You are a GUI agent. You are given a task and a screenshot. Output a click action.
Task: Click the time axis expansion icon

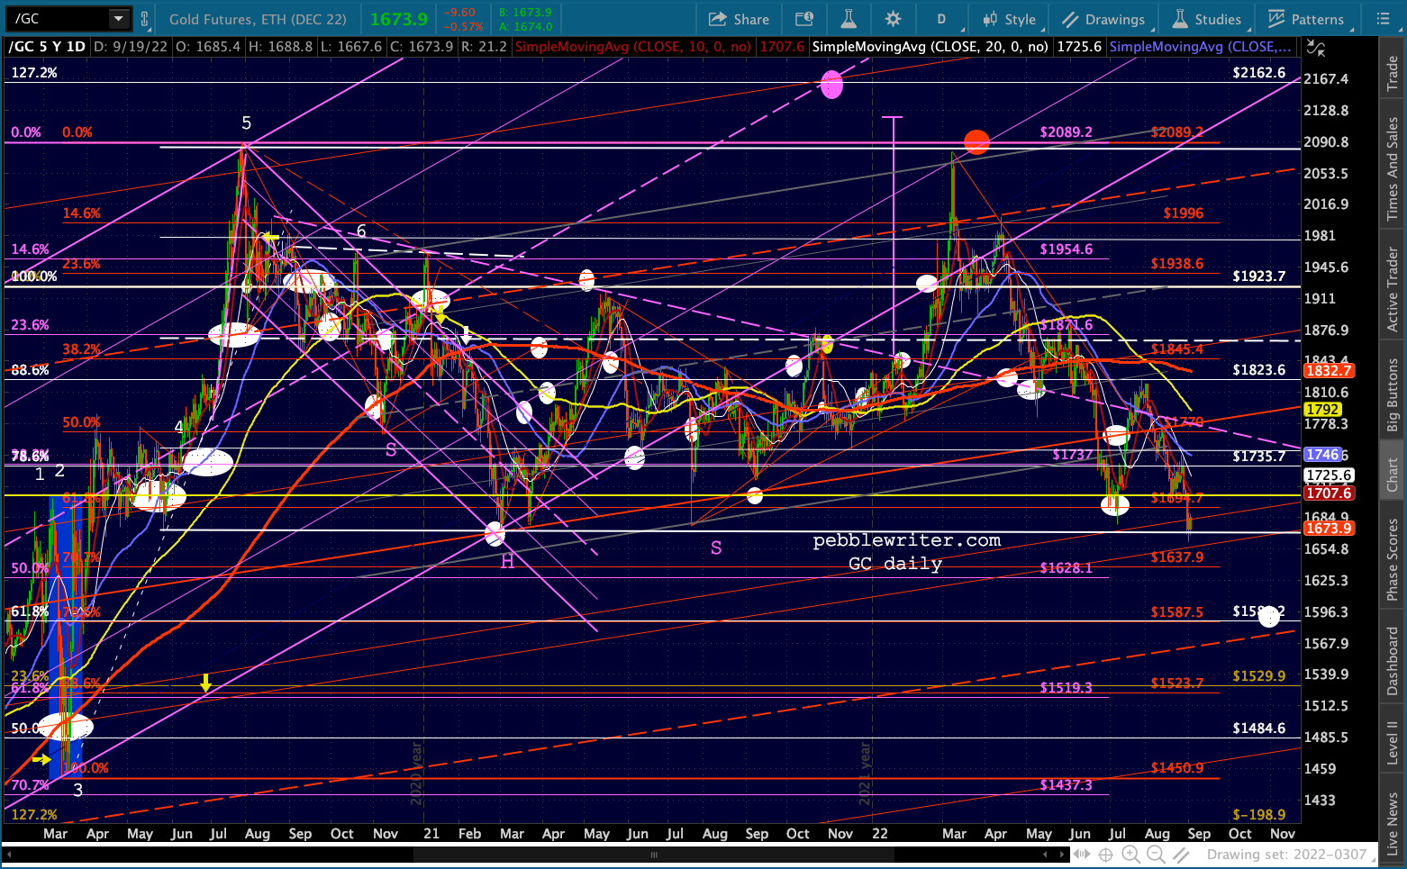pos(1081,855)
